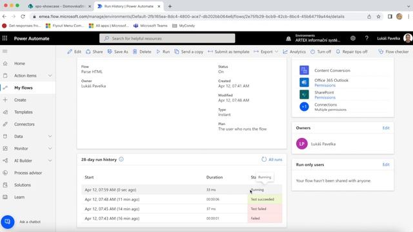
Task: Open the 07:45 AM run entry
Action: point(181,209)
